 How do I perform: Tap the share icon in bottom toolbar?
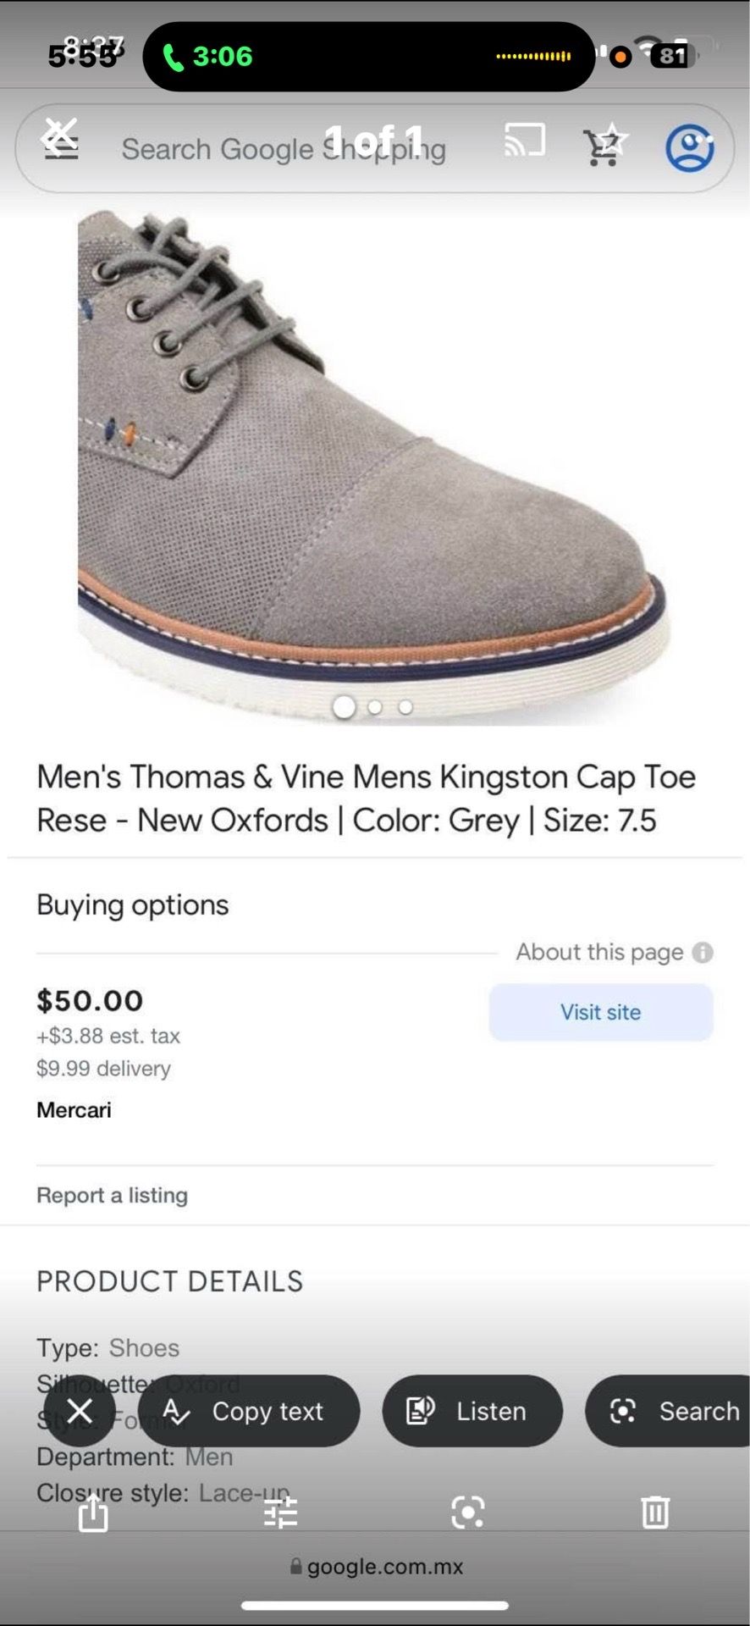point(93,1513)
